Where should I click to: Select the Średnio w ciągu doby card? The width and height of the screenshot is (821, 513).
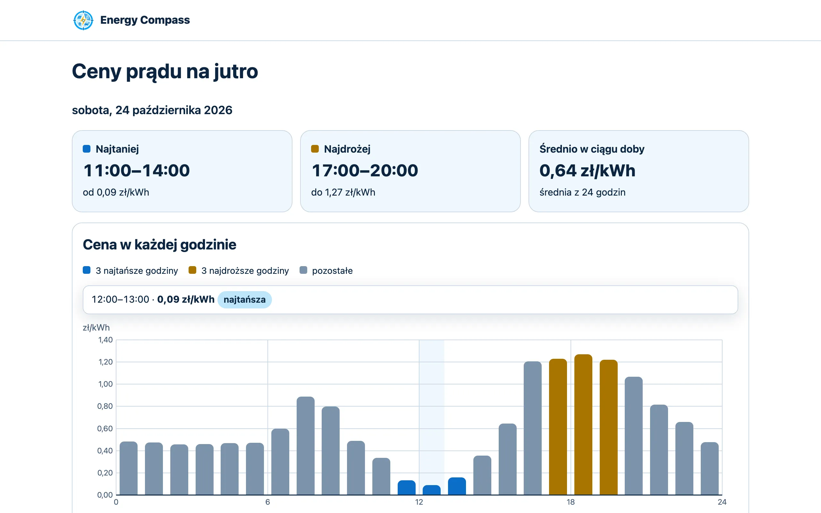tap(639, 171)
